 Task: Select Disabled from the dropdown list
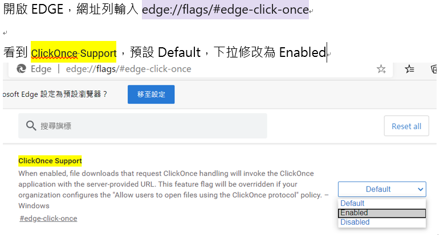click(x=355, y=222)
